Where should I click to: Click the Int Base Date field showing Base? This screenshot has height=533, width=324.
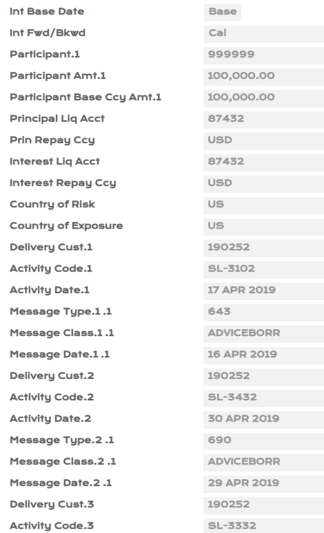(223, 12)
